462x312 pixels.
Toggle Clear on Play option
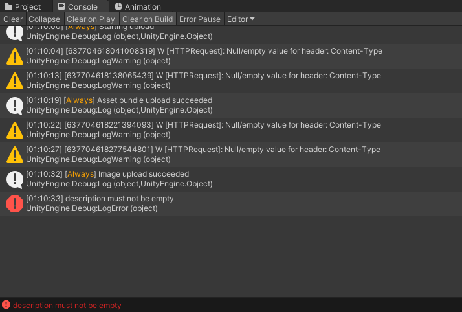click(x=91, y=19)
